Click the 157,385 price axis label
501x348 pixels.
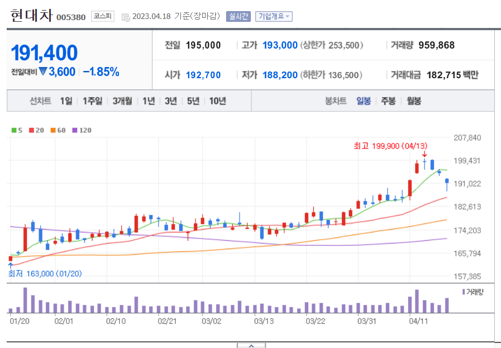[467, 276]
